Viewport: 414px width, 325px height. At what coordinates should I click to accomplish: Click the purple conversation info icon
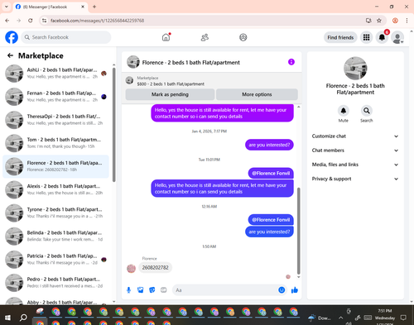pyautogui.click(x=291, y=62)
